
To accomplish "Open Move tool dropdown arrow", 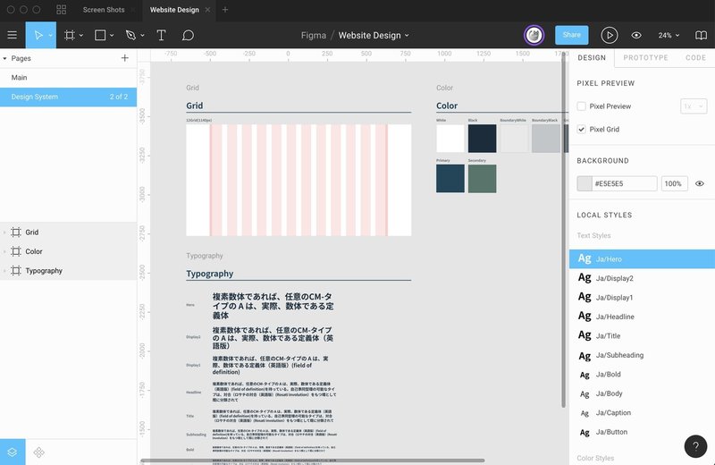I will point(51,36).
